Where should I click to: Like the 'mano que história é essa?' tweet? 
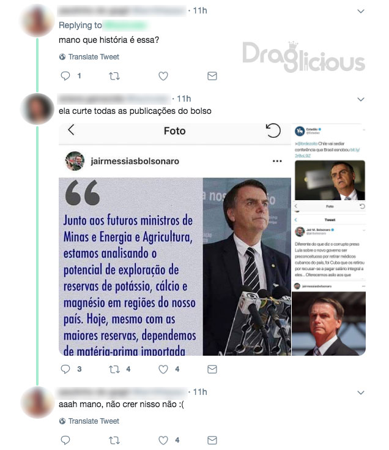coord(163,76)
